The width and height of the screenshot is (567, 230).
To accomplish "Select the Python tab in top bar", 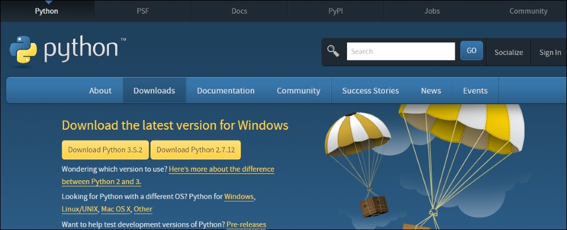I will pyautogui.click(x=46, y=11).
